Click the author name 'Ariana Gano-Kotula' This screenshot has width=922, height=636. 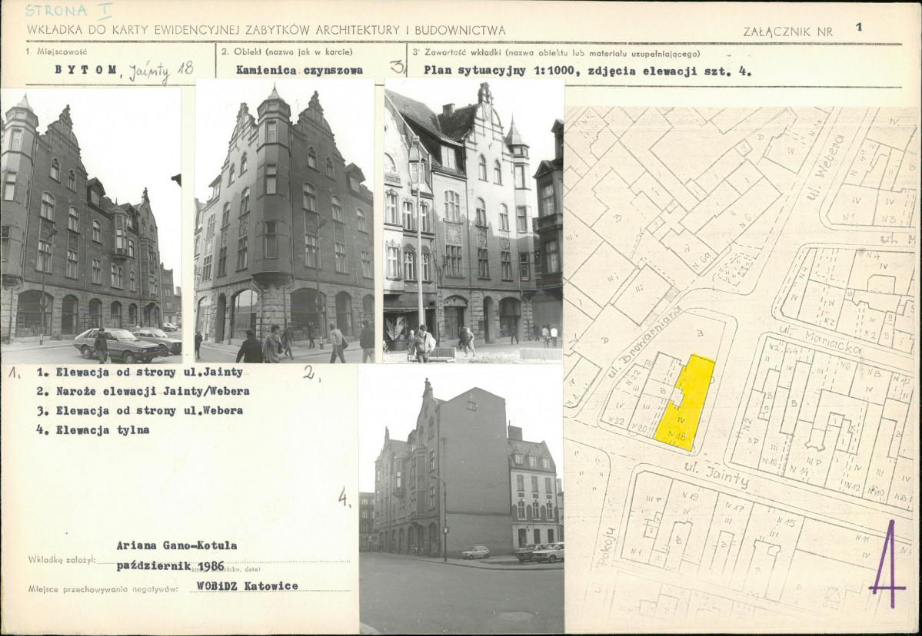(x=176, y=545)
